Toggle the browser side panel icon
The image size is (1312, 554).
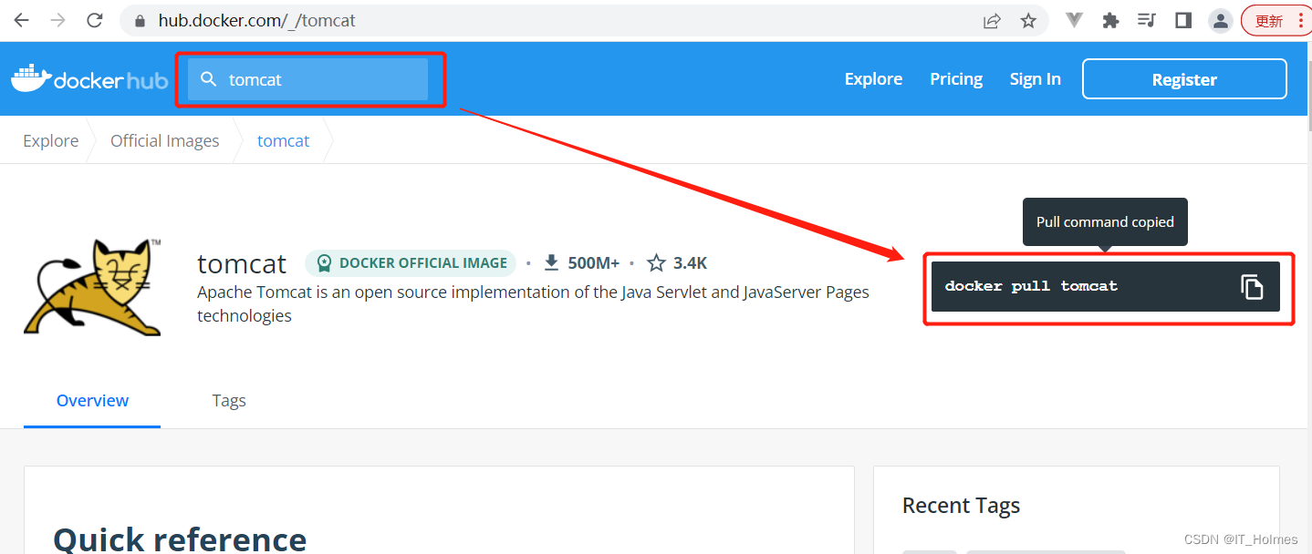1183,20
